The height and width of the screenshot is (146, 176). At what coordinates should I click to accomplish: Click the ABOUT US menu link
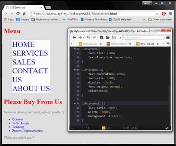click(x=31, y=89)
